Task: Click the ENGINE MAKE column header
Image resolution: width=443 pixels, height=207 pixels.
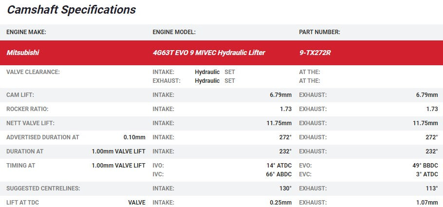Action: tap(26, 32)
